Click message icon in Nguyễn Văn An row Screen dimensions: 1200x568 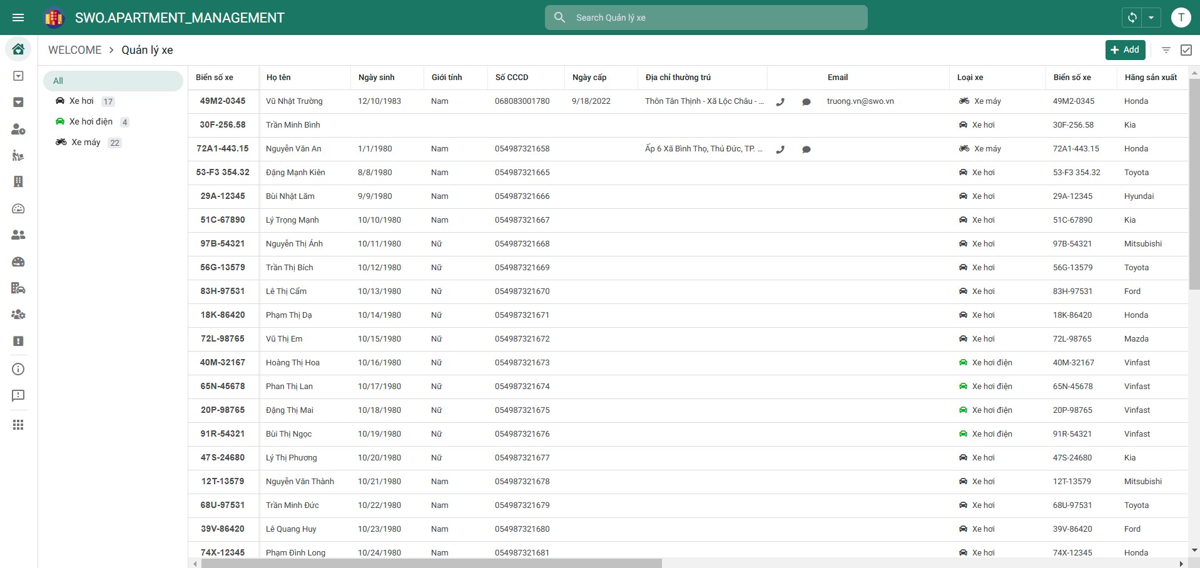(x=806, y=149)
